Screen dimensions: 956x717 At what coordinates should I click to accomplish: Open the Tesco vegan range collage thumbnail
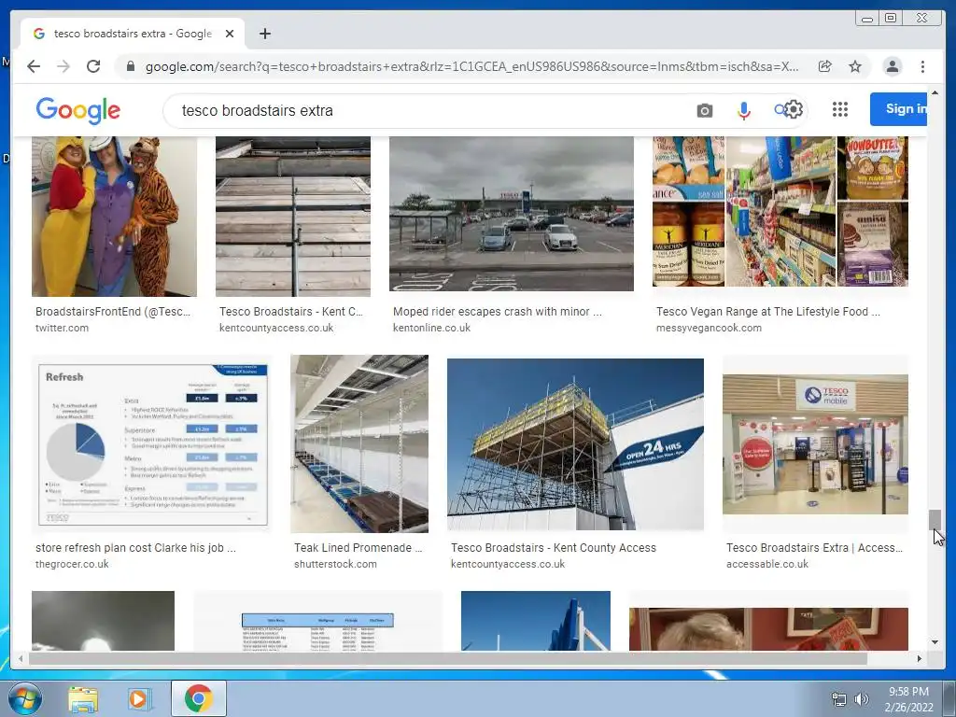click(x=780, y=211)
